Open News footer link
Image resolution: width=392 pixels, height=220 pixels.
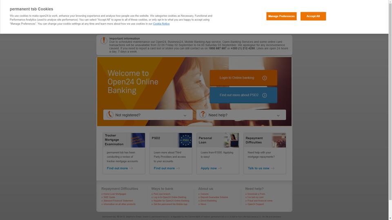[x=203, y=204]
